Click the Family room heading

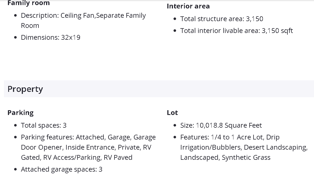click(29, 3)
